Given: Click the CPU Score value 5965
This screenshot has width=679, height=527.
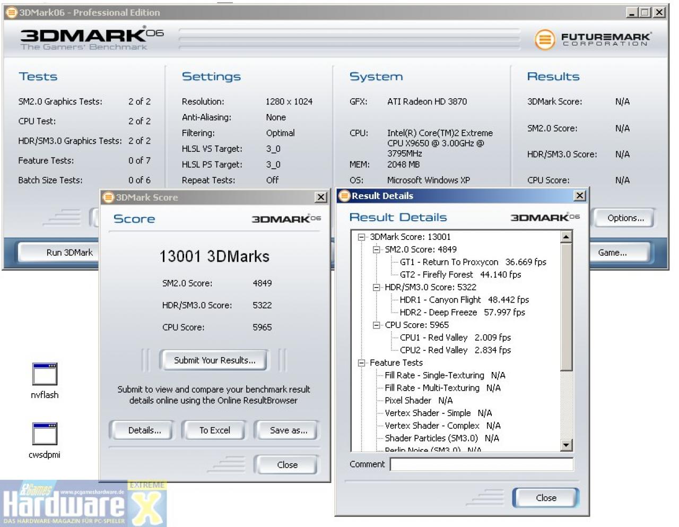Looking at the screenshot, I should [262, 327].
